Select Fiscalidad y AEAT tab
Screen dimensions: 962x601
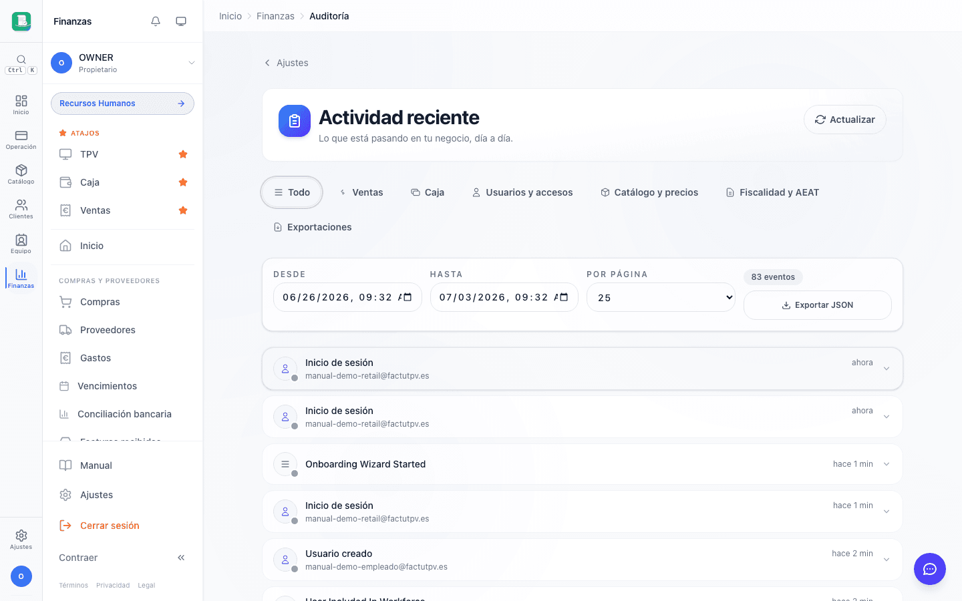772,192
